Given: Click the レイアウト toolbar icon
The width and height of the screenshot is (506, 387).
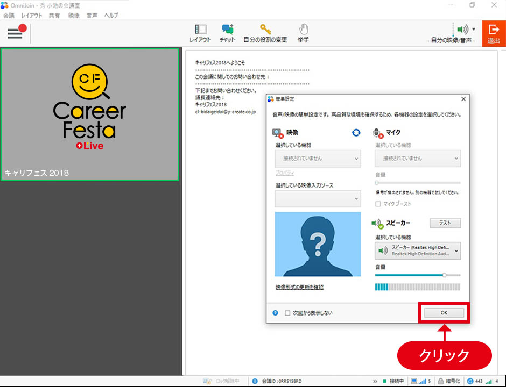Looking at the screenshot, I should click(x=200, y=30).
